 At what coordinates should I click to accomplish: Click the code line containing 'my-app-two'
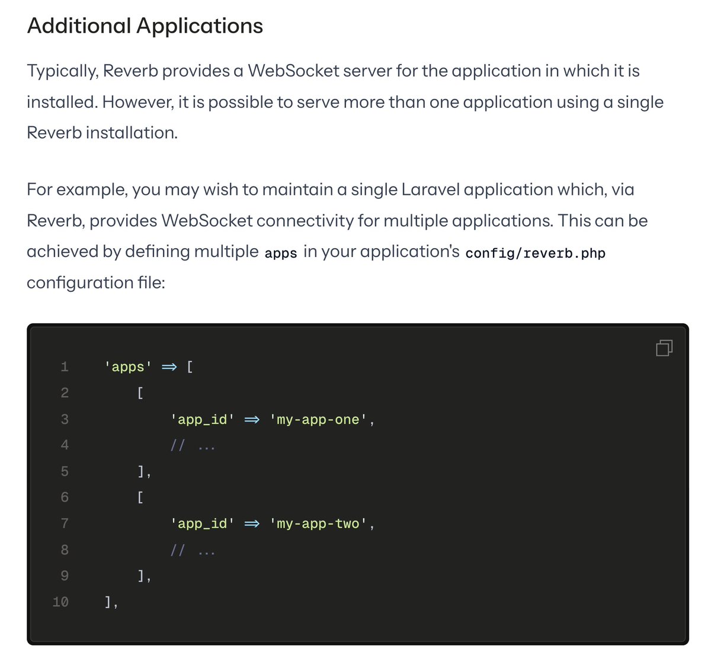[273, 523]
